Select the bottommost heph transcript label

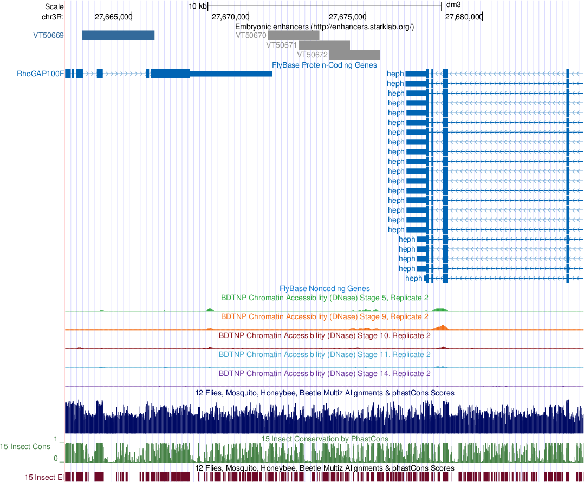click(x=413, y=278)
